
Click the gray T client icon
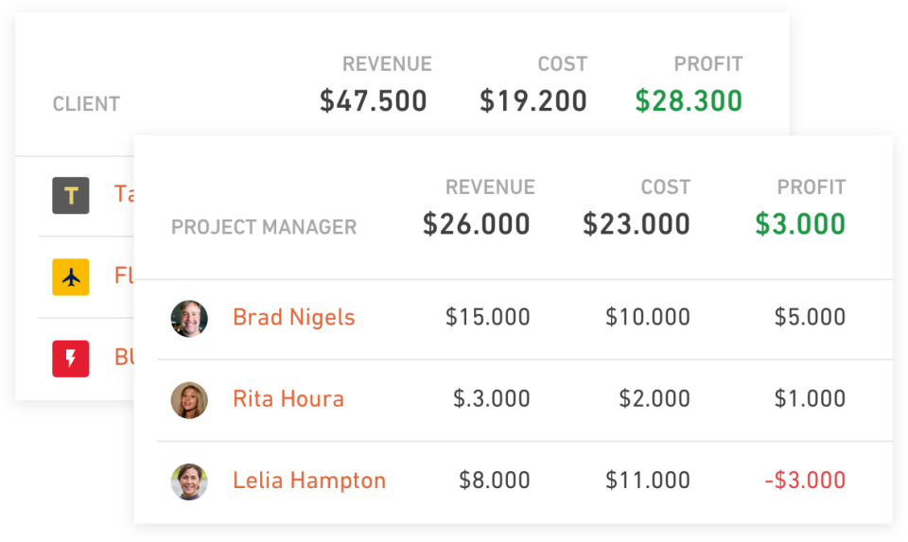pyautogui.click(x=71, y=196)
